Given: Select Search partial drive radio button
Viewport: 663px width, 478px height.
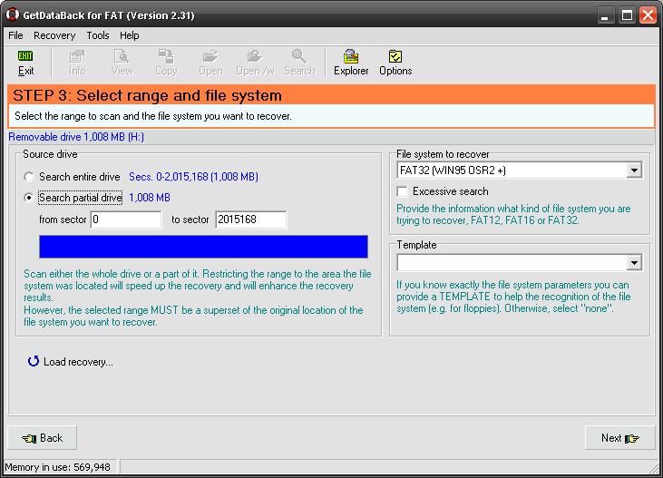Looking at the screenshot, I should pos(29,198).
